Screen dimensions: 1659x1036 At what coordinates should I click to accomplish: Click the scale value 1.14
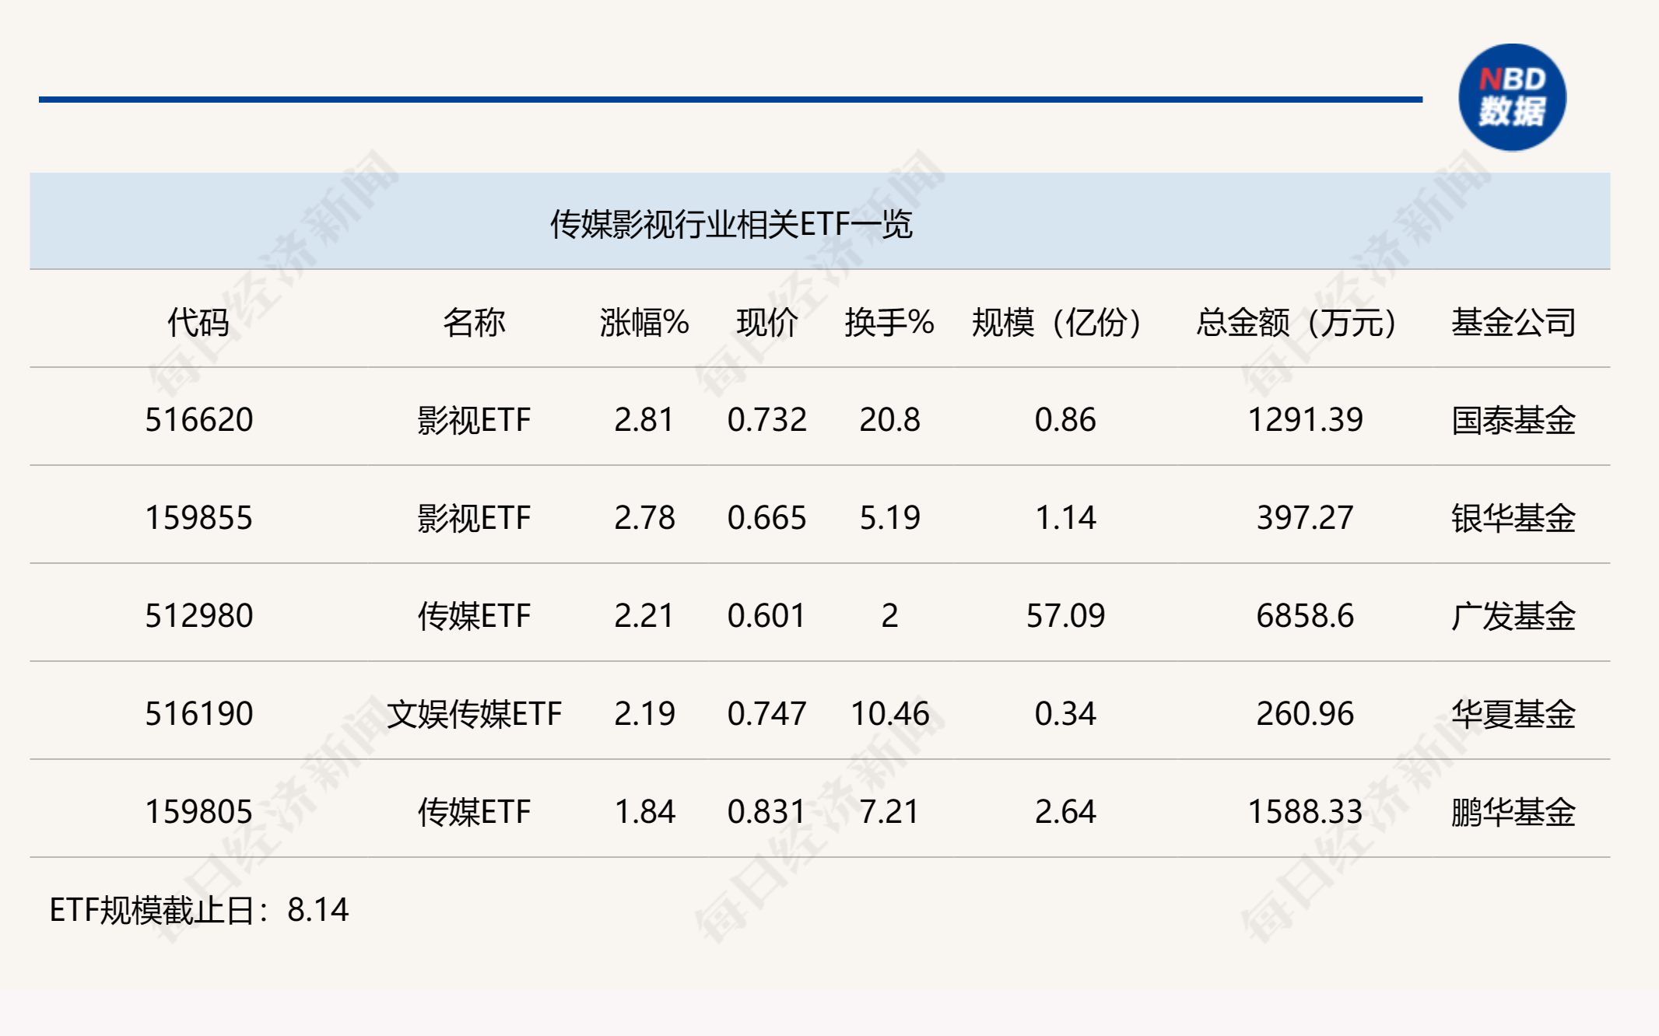pyautogui.click(x=1065, y=518)
